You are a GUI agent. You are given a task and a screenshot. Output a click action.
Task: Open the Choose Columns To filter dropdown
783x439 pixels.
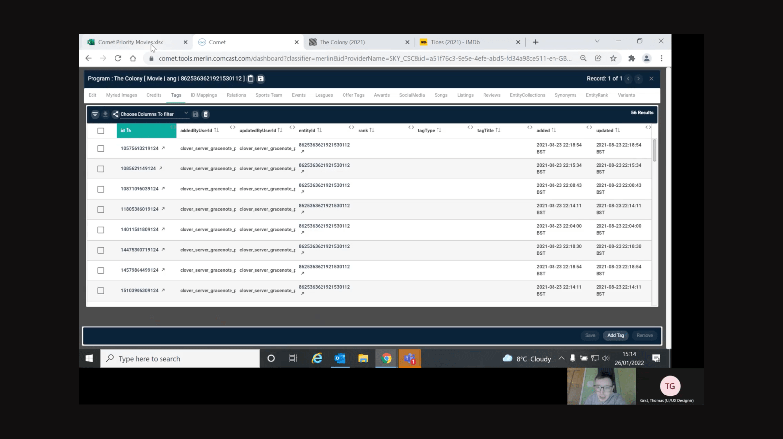tap(154, 114)
